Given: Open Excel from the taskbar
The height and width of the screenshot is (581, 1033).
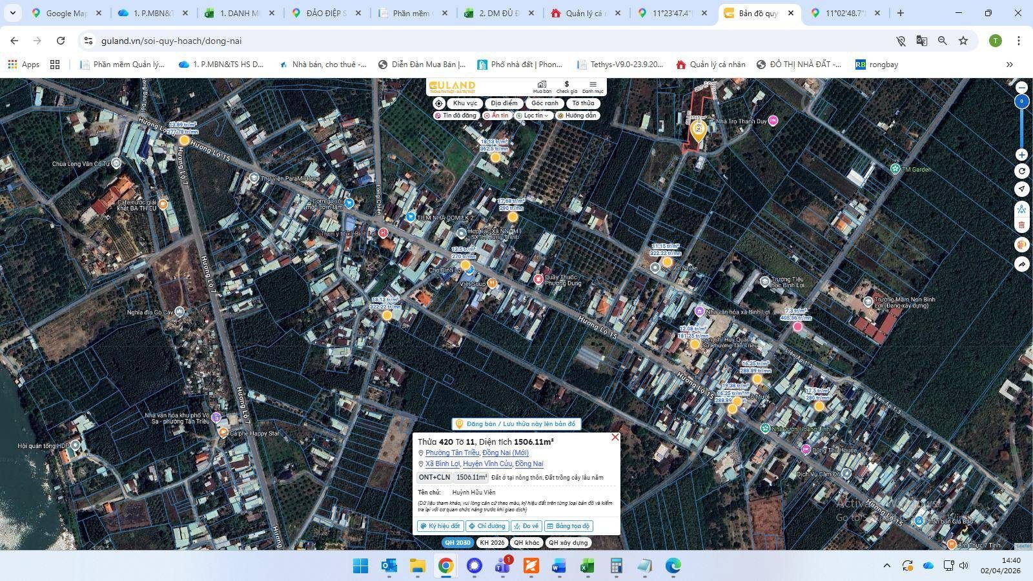Looking at the screenshot, I should click(587, 566).
